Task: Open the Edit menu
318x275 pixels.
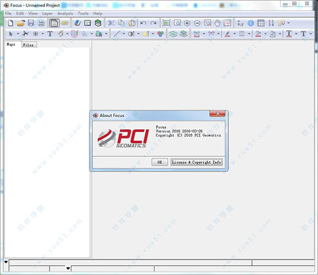Action: coord(20,13)
